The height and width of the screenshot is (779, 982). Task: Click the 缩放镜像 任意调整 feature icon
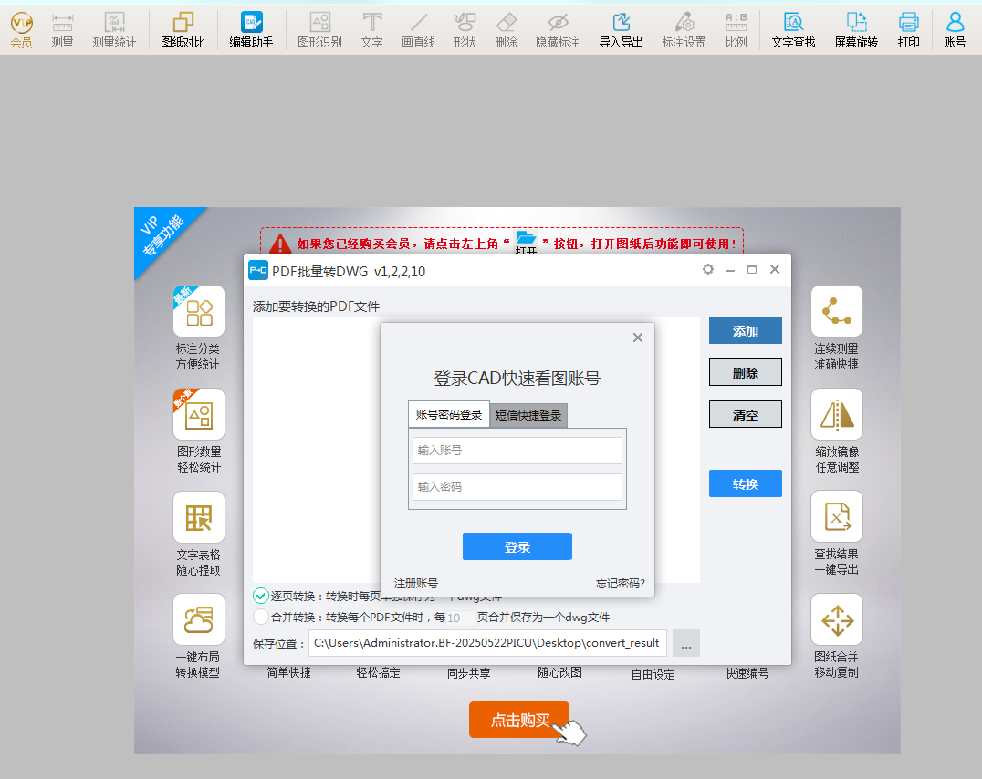coord(837,414)
